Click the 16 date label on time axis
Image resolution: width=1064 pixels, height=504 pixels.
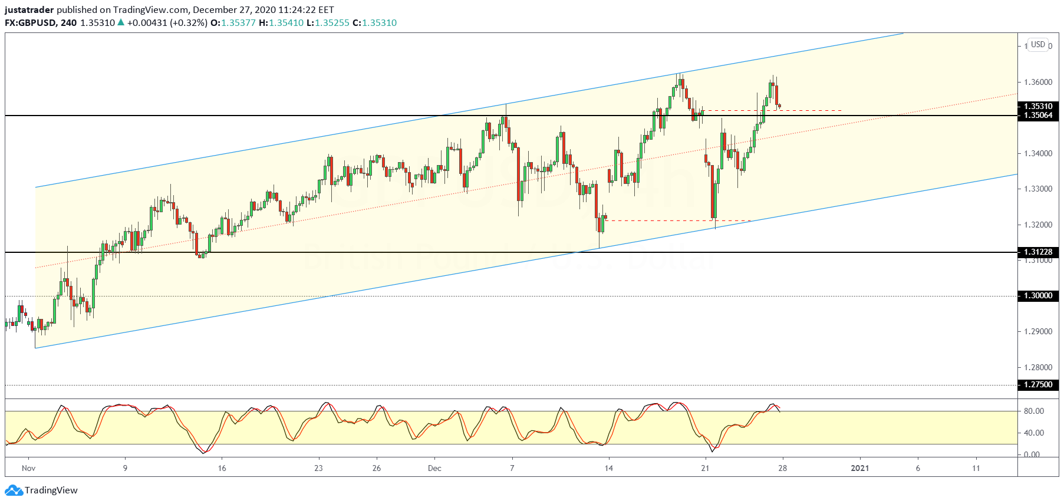(222, 469)
